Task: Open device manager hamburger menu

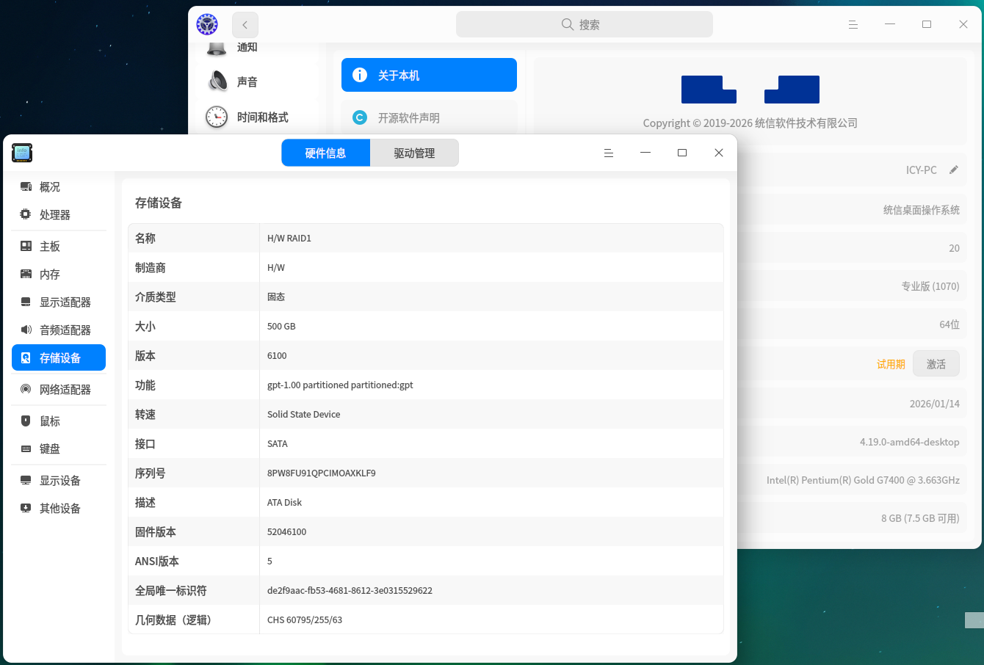Action: [x=609, y=153]
